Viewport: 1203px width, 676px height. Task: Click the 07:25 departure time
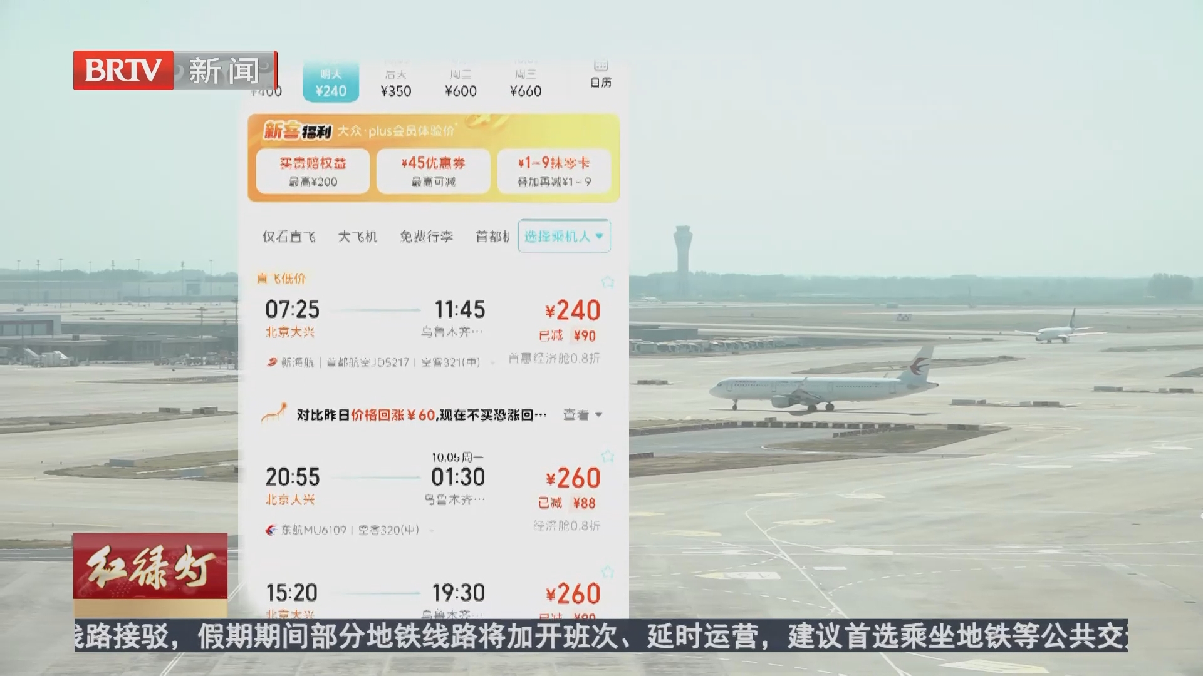292,309
